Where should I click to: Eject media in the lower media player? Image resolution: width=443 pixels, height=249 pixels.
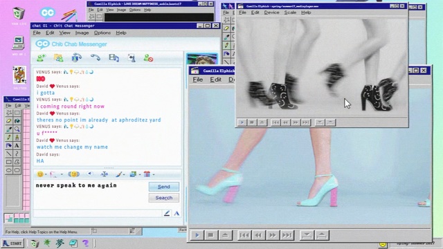[x=225, y=235]
